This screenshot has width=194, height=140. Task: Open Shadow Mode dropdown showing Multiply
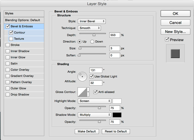(94, 115)
